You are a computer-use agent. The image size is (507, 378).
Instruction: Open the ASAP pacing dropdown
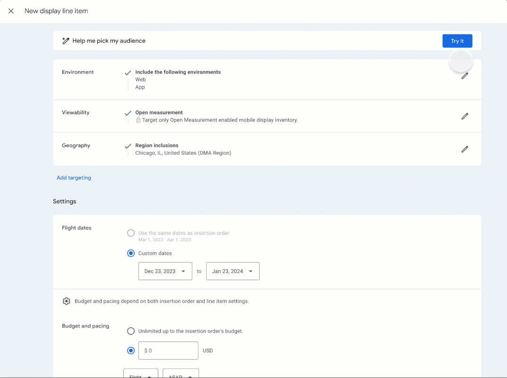click(x=181, y=373)
